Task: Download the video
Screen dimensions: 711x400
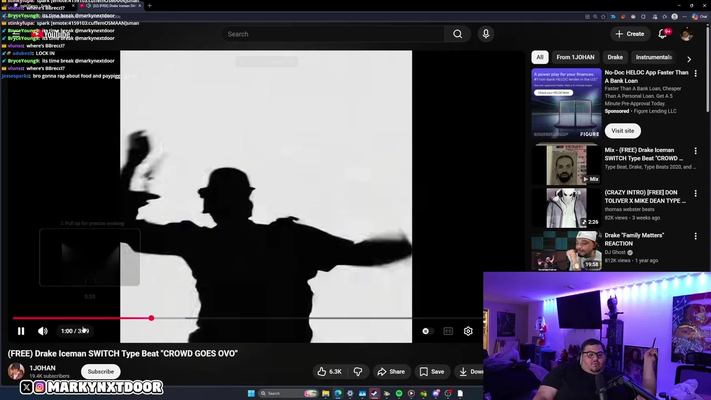Action: [469, 372]
